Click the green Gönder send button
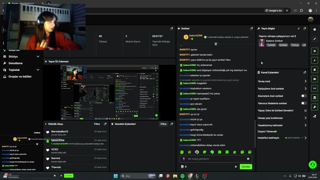320x180 pixels. click(246, 167)
